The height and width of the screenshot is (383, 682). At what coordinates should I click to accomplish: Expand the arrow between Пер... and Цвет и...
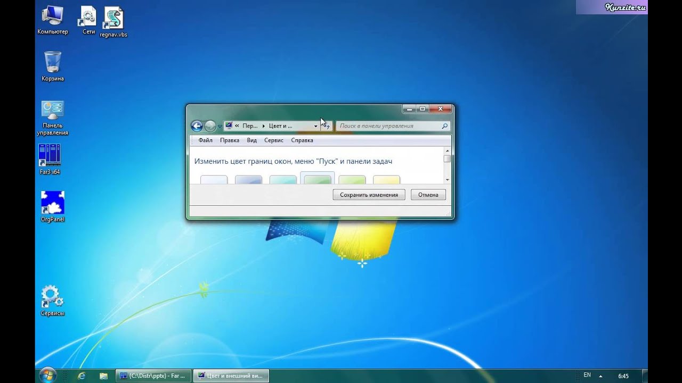(264, 126)
